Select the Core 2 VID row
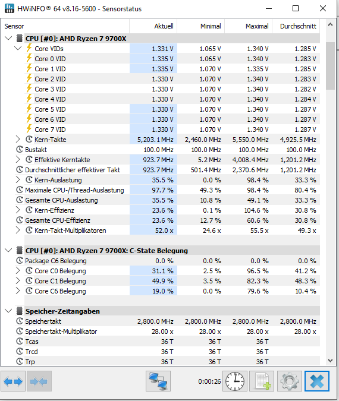 pyautogui.click(x=172, y=79)
